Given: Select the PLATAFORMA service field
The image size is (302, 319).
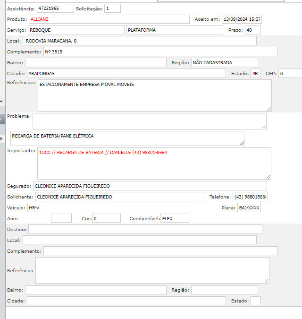Looking at the screenshot, I should (175, 30).
